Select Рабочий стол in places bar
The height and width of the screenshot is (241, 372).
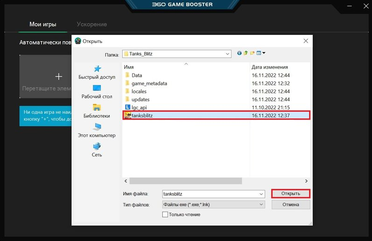pyautogui.click(x=97, y=92)
